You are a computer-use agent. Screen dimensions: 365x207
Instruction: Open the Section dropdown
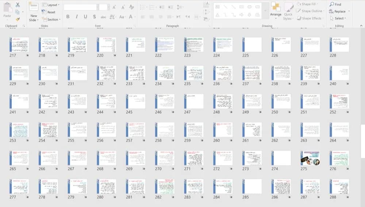[x=51, y=20]
